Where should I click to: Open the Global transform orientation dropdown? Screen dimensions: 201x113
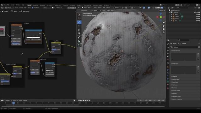[x=117, y=8]
